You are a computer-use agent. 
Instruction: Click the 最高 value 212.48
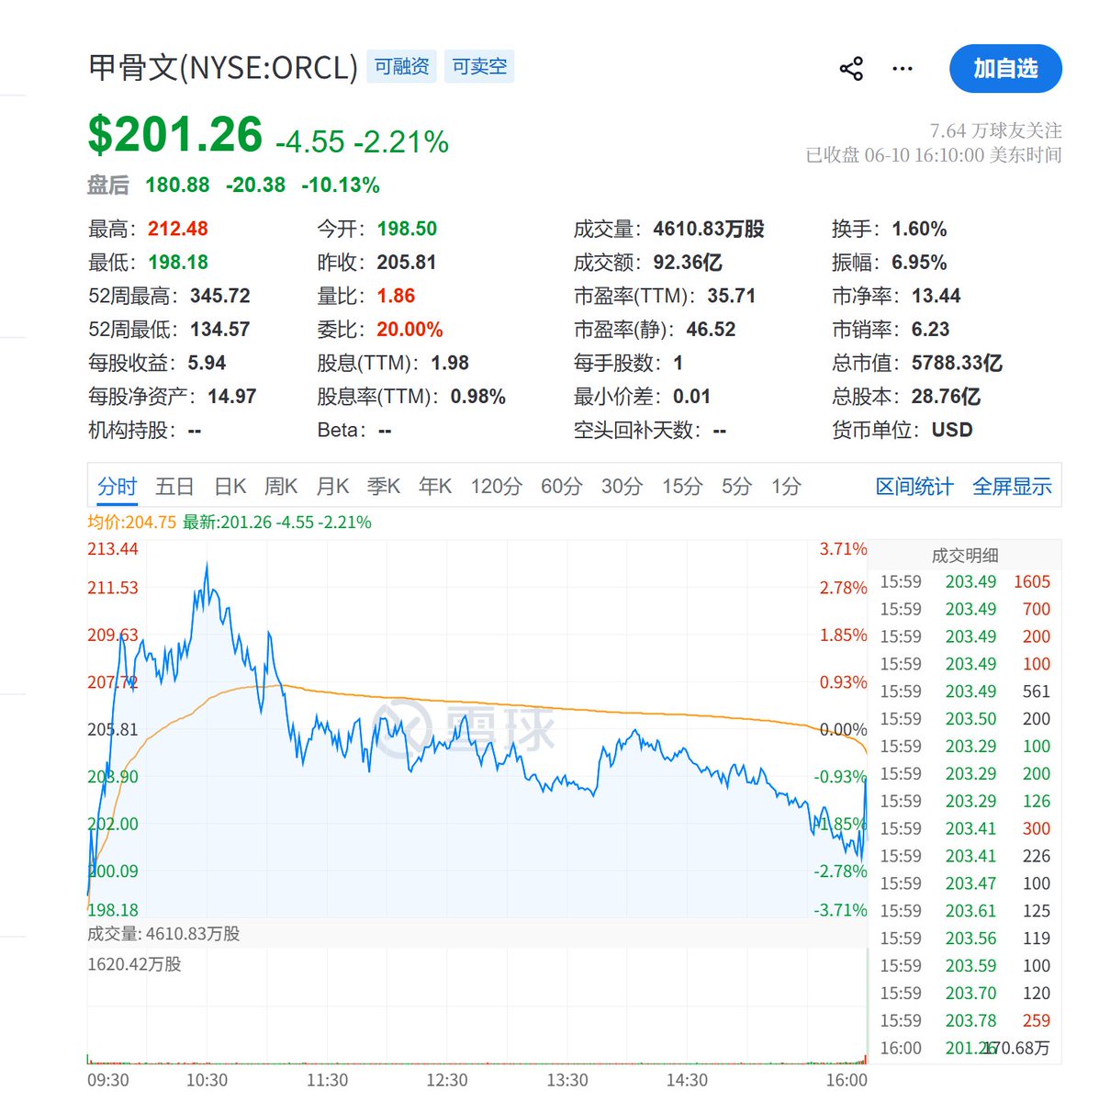178,229
